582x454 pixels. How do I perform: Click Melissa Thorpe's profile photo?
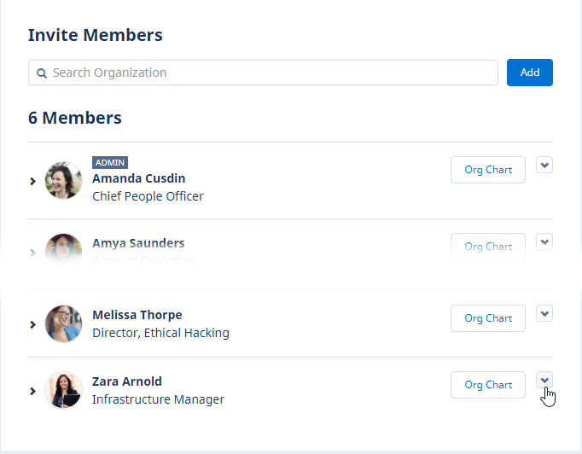click(x=63, y=323)
